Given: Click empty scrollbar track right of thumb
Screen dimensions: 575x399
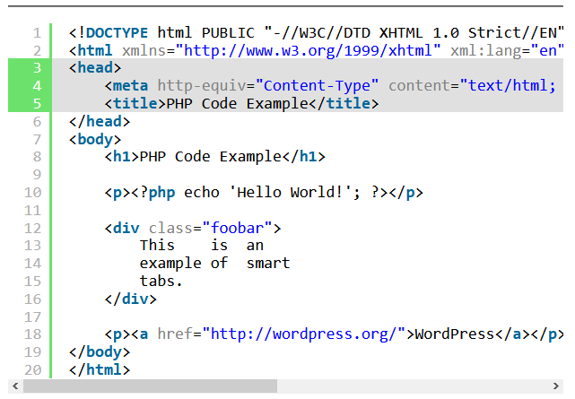Looking at the screenshot, I should tap(413, 386).
